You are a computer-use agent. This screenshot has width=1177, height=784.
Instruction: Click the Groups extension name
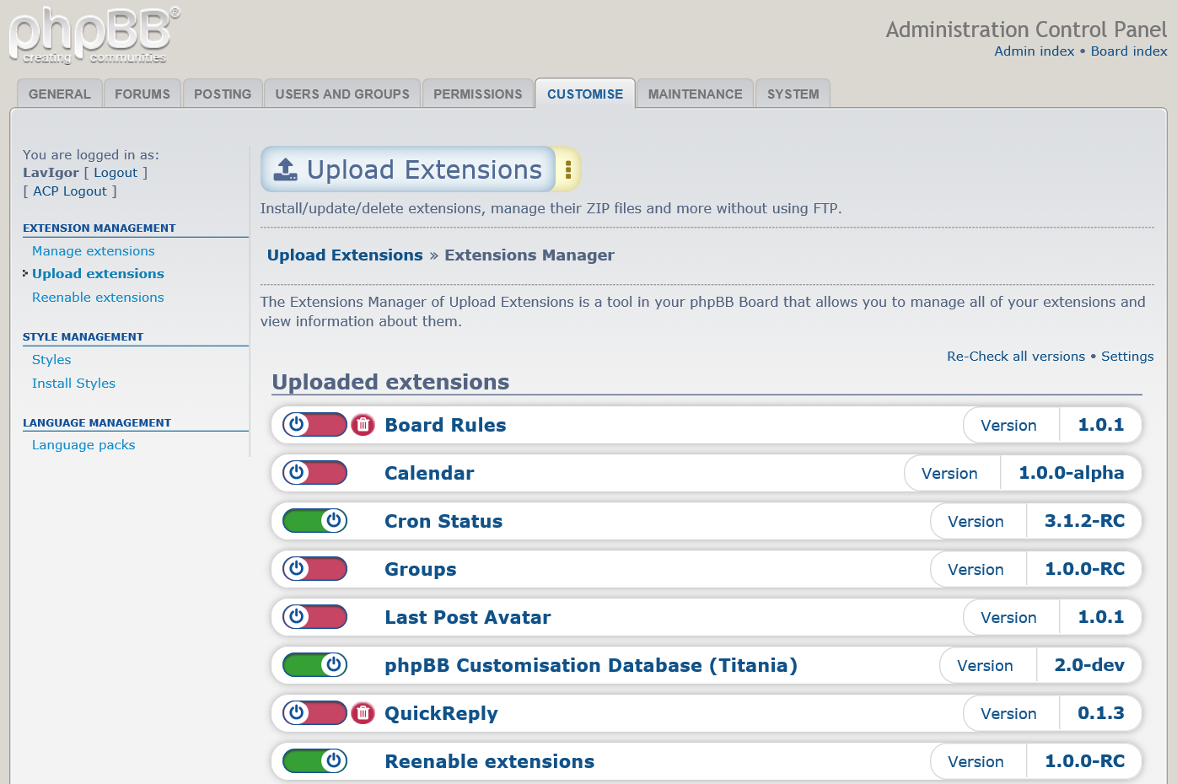coord(420,569)
